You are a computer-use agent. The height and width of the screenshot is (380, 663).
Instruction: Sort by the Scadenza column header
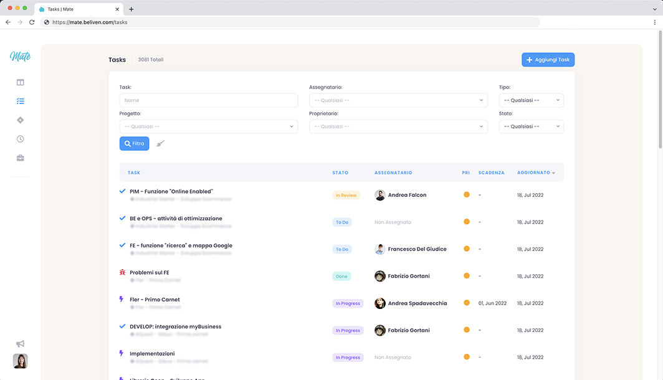491,173
